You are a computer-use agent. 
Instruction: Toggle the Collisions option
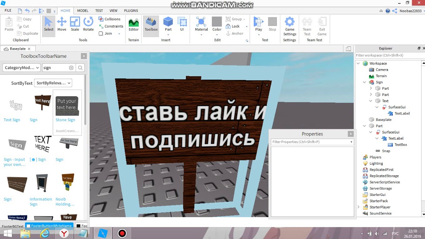pyautogui.click(x=110, y=19)
